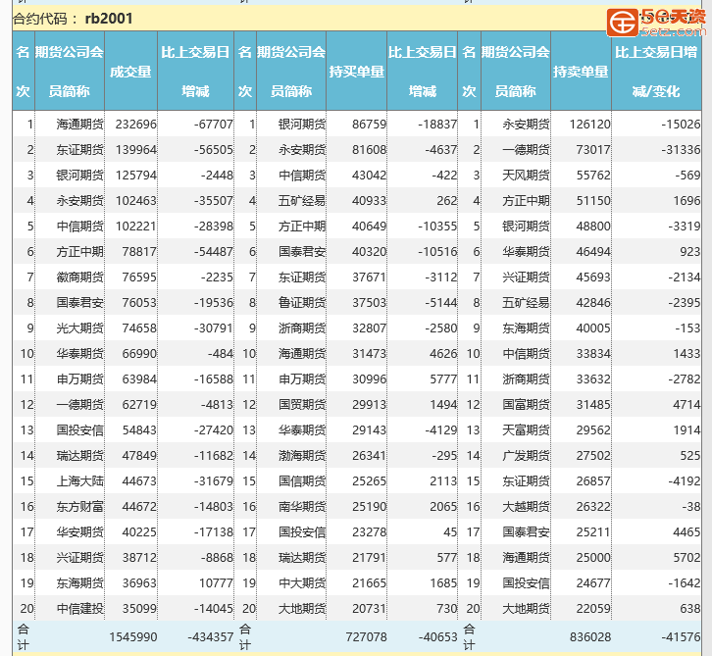Click volume value 232696 for 海通期货
Image resolution: width=712 pixels, height=656 pixels.
point(135,124)
